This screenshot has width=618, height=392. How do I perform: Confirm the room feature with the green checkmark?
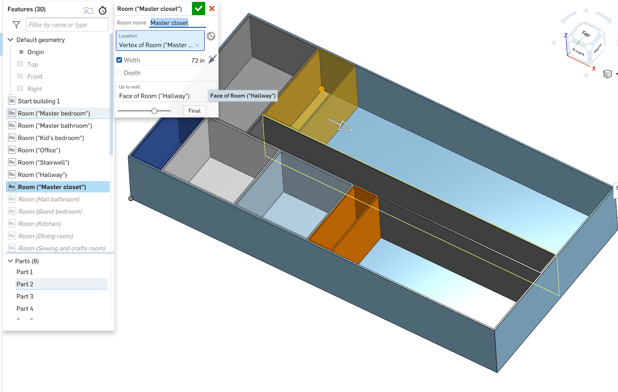198,8
